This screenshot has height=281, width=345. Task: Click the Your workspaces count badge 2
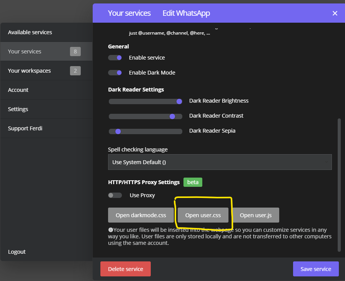(75, 71)
